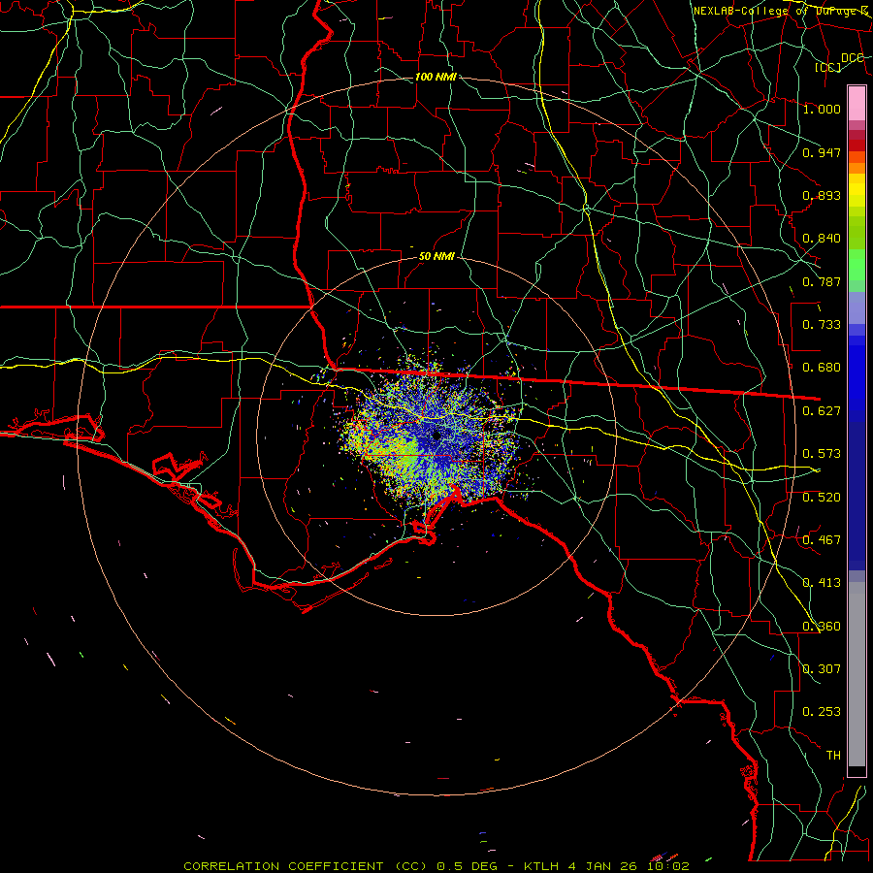Click the 0.627 scale value
This screenshot has height=873, width=873.
(x=822, y=411)
